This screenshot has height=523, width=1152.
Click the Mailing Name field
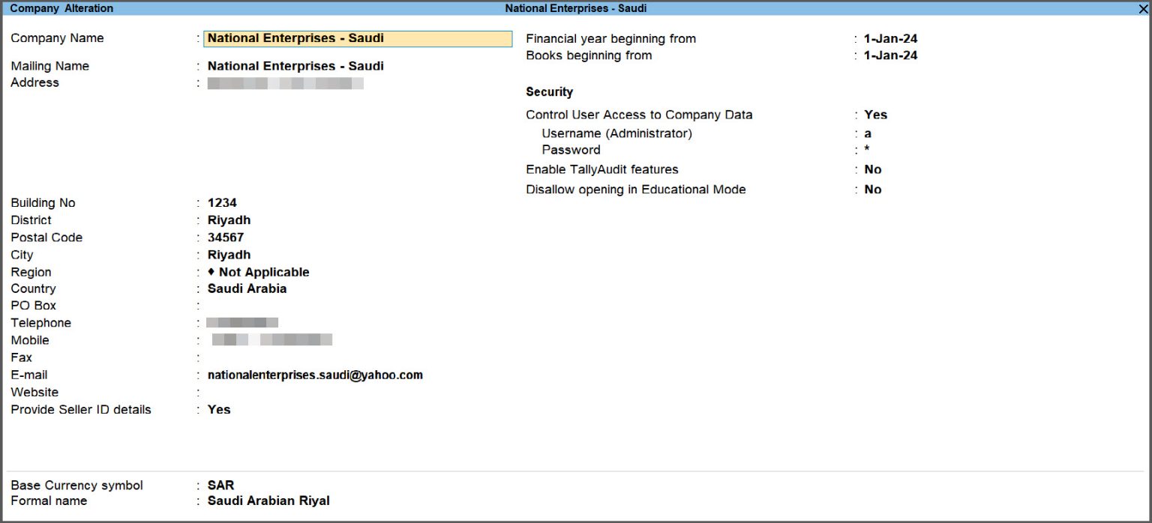295,66
